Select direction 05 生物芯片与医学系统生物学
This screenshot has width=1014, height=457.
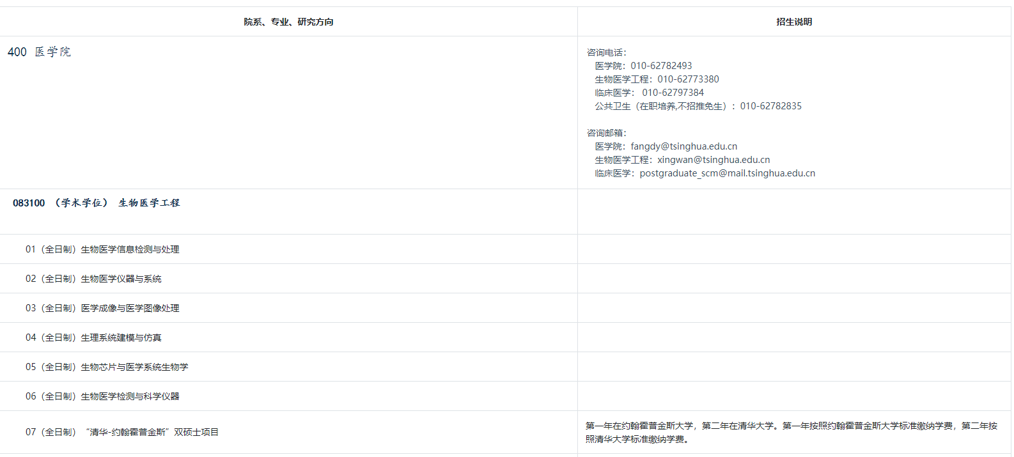(x=107, y=367)
